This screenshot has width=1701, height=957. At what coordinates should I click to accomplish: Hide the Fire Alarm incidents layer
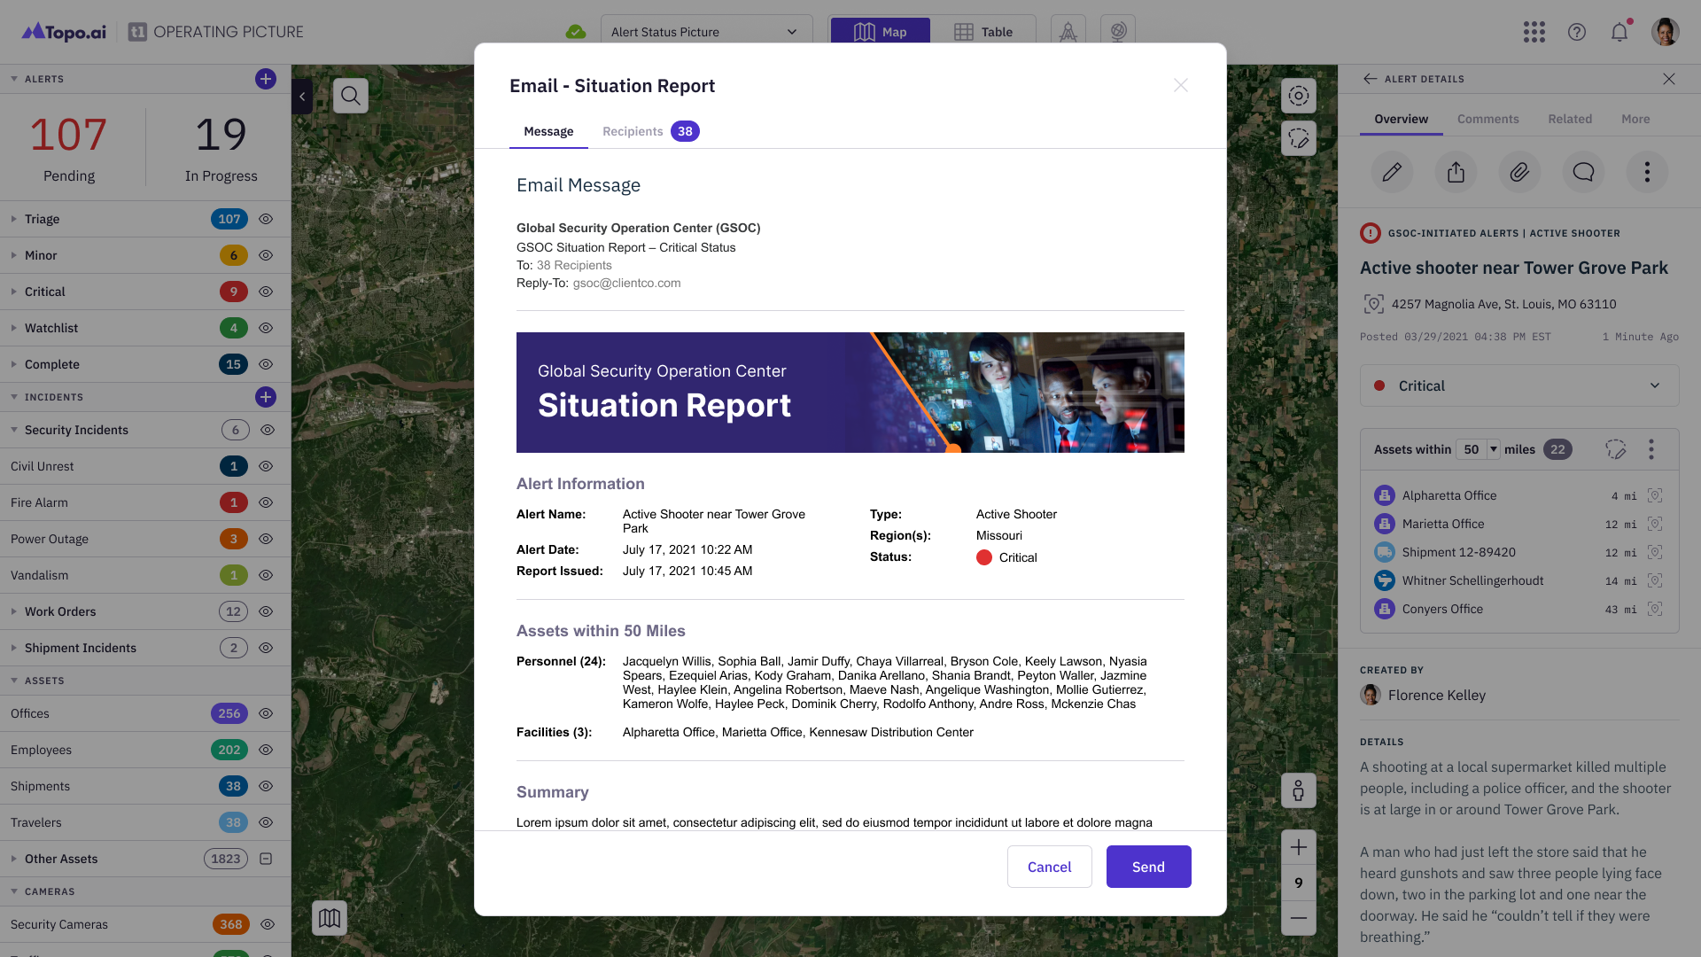[266, 502]
